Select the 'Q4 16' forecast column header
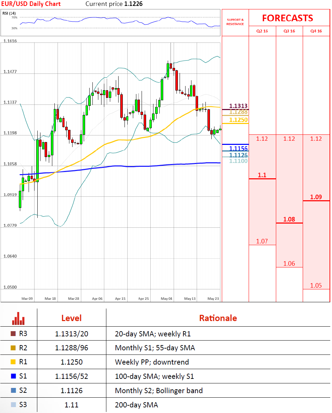Screen dimensions: 332x413 [316, 31]
